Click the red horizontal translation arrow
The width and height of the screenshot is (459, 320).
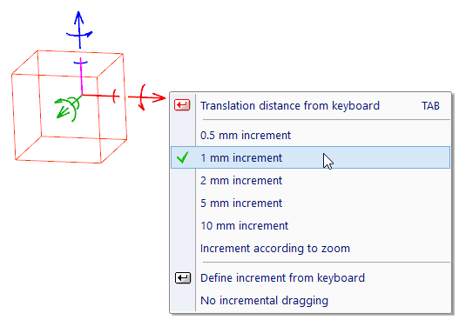146,97
